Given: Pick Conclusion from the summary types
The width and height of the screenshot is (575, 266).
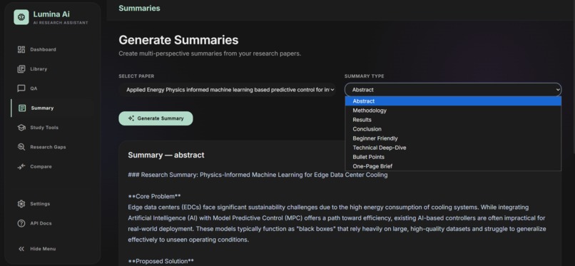Looking at the screenshot, I should (x=453, y=129).
